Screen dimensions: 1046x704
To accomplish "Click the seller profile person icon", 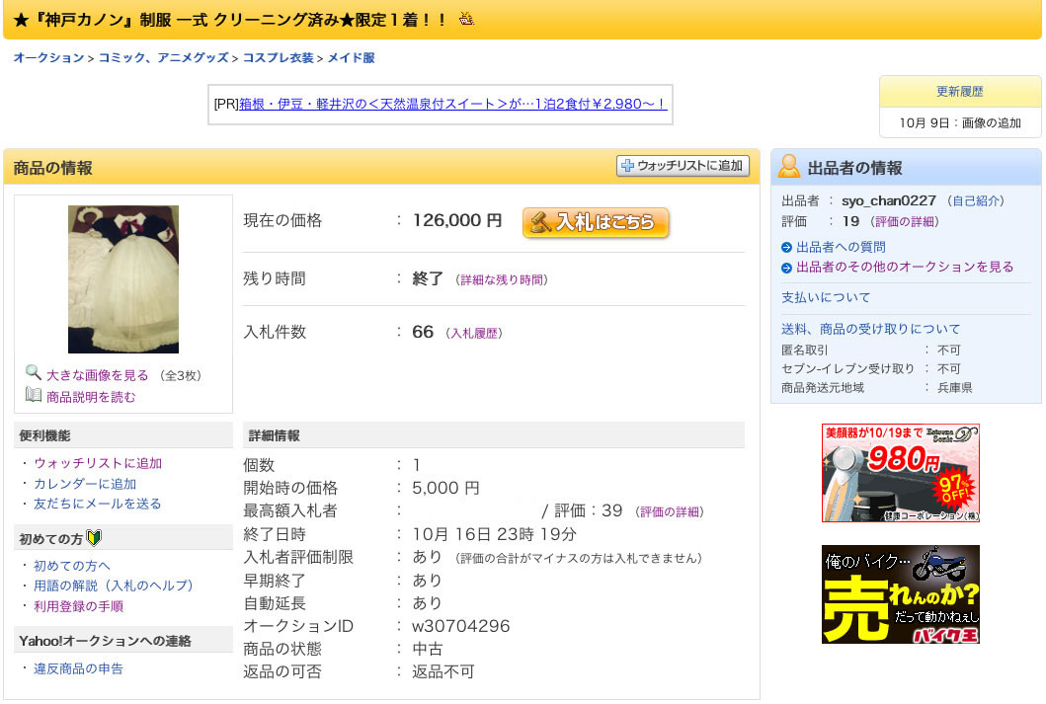I will pos(789,166).
